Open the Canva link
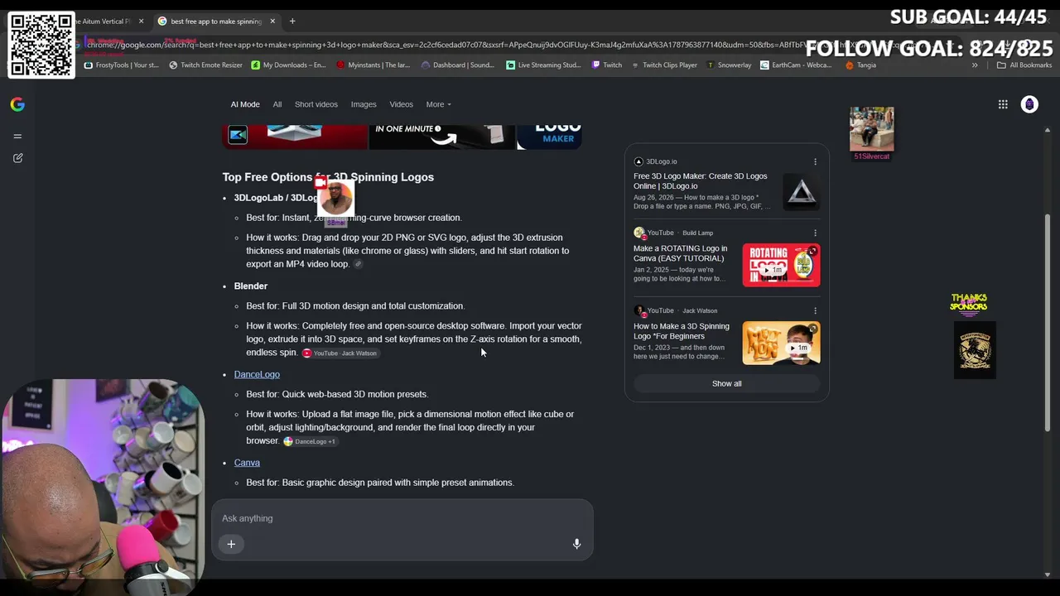Image resolution: width=1060 pixels, height=596 pixels. pos(247,463)
